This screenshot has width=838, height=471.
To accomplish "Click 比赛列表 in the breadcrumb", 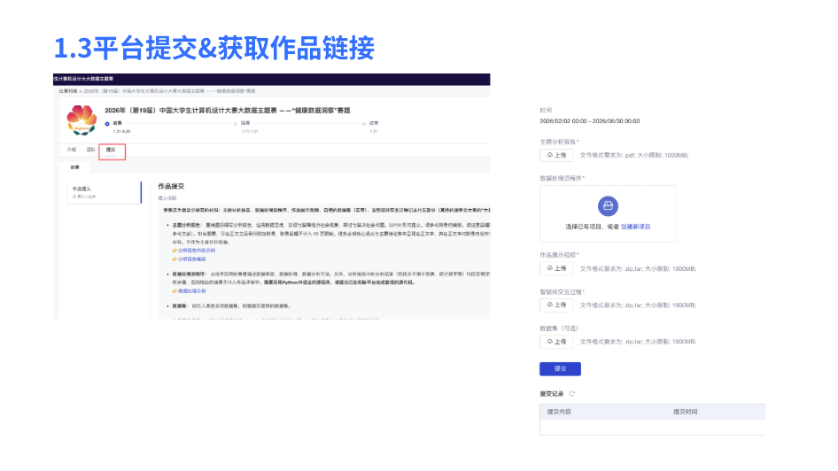I will pos(67,91).
